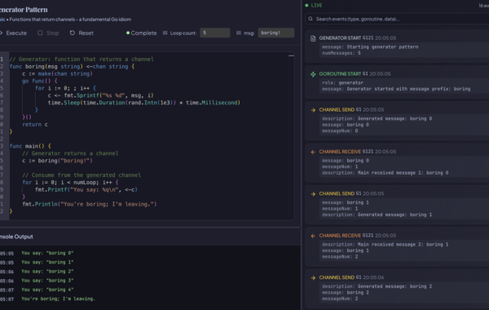
Task: Click code line 'return c'
Action: pos(35,124)
